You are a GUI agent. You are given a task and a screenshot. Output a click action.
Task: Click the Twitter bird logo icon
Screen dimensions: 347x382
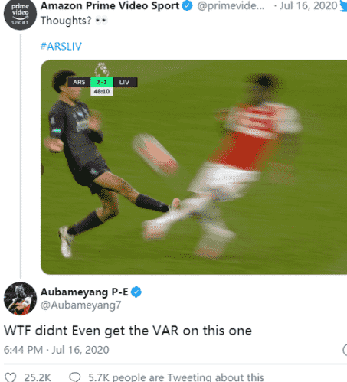coord(343,6)
